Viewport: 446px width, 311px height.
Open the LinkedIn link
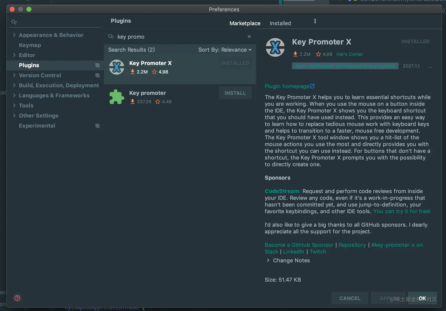tap(293, 251)
